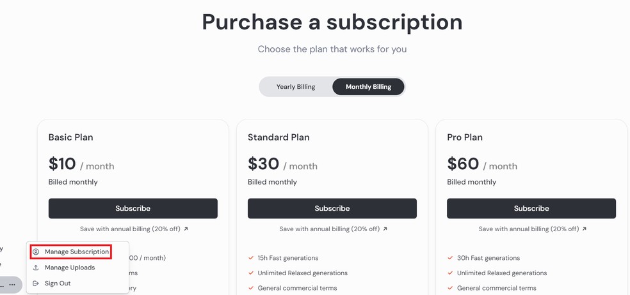The image size is (630, 295).
Task: Open Standard Plan annual billing savings link
Action: point(334,229)
